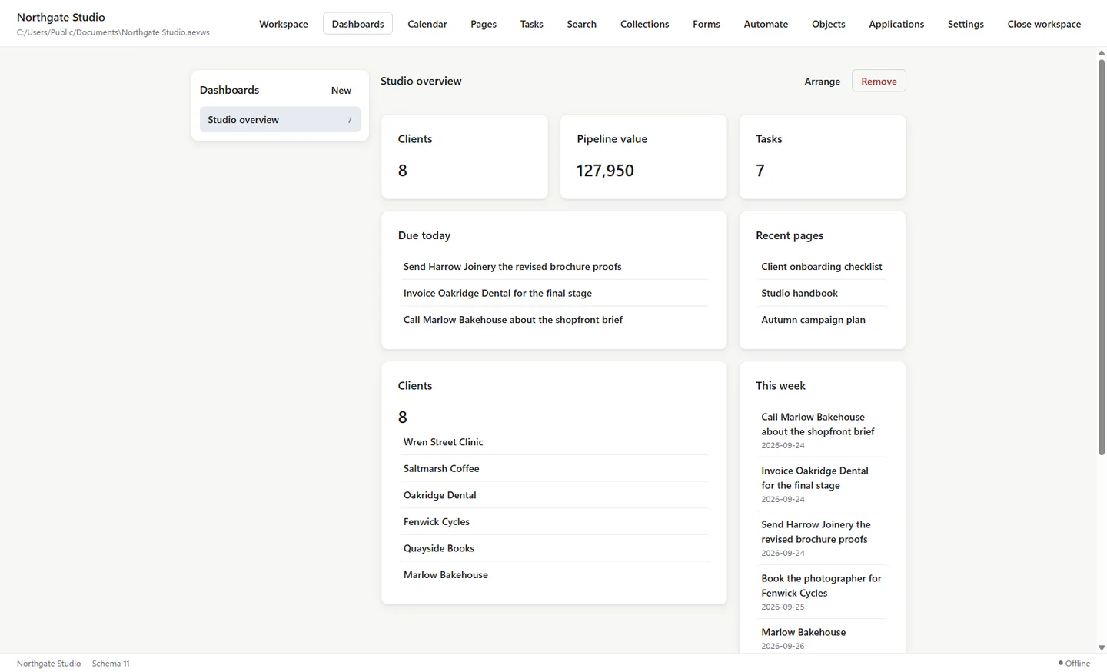
Task: Open 'Send Harrow Joinery the revised brochure proofs' in Due today
Action: coord(553,266)
